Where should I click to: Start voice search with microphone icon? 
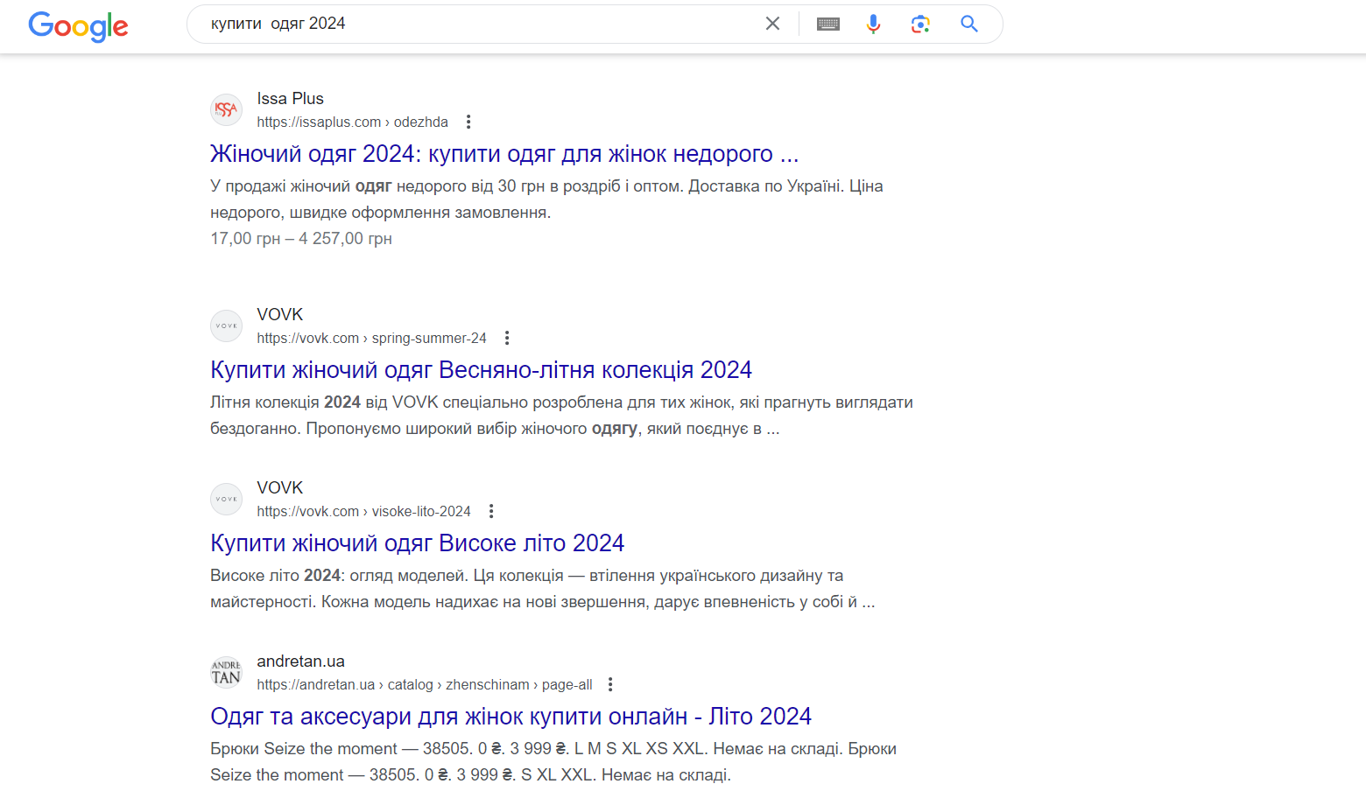(873, 24)
